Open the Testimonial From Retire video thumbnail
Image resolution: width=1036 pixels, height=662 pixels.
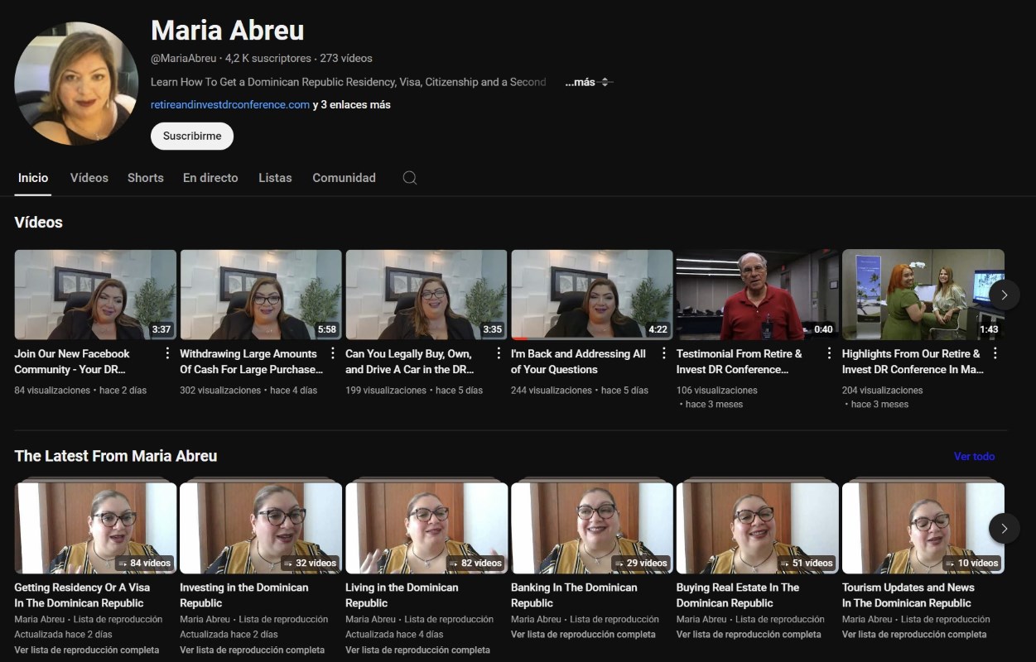point(757,295)
